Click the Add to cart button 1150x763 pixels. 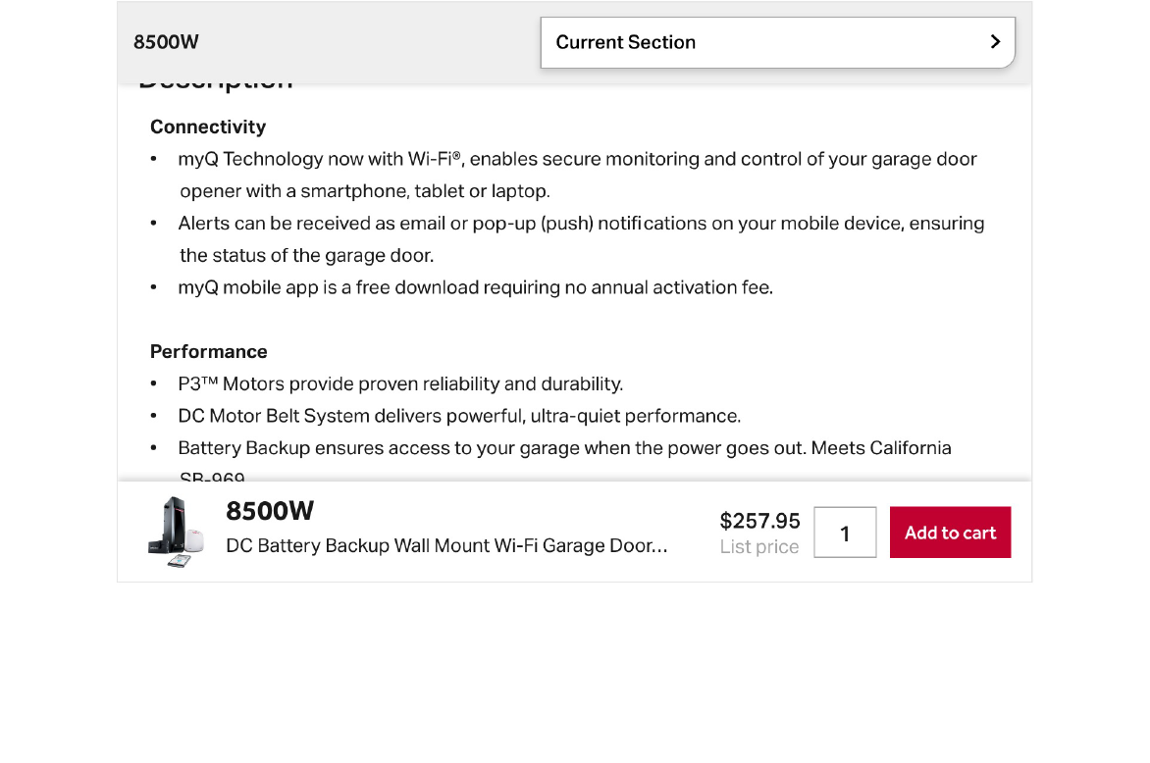coord(950,533)
